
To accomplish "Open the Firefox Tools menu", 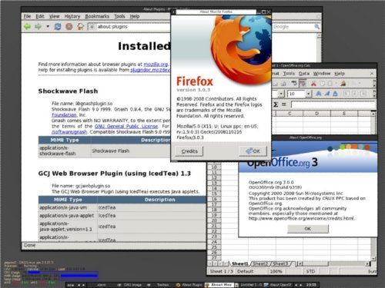I will point(119,16).
